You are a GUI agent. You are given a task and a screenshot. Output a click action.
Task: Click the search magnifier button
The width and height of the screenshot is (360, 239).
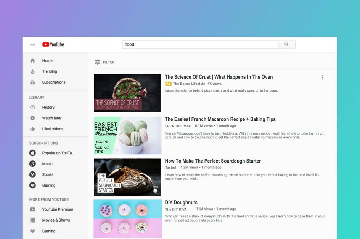(x=286, y=44)
